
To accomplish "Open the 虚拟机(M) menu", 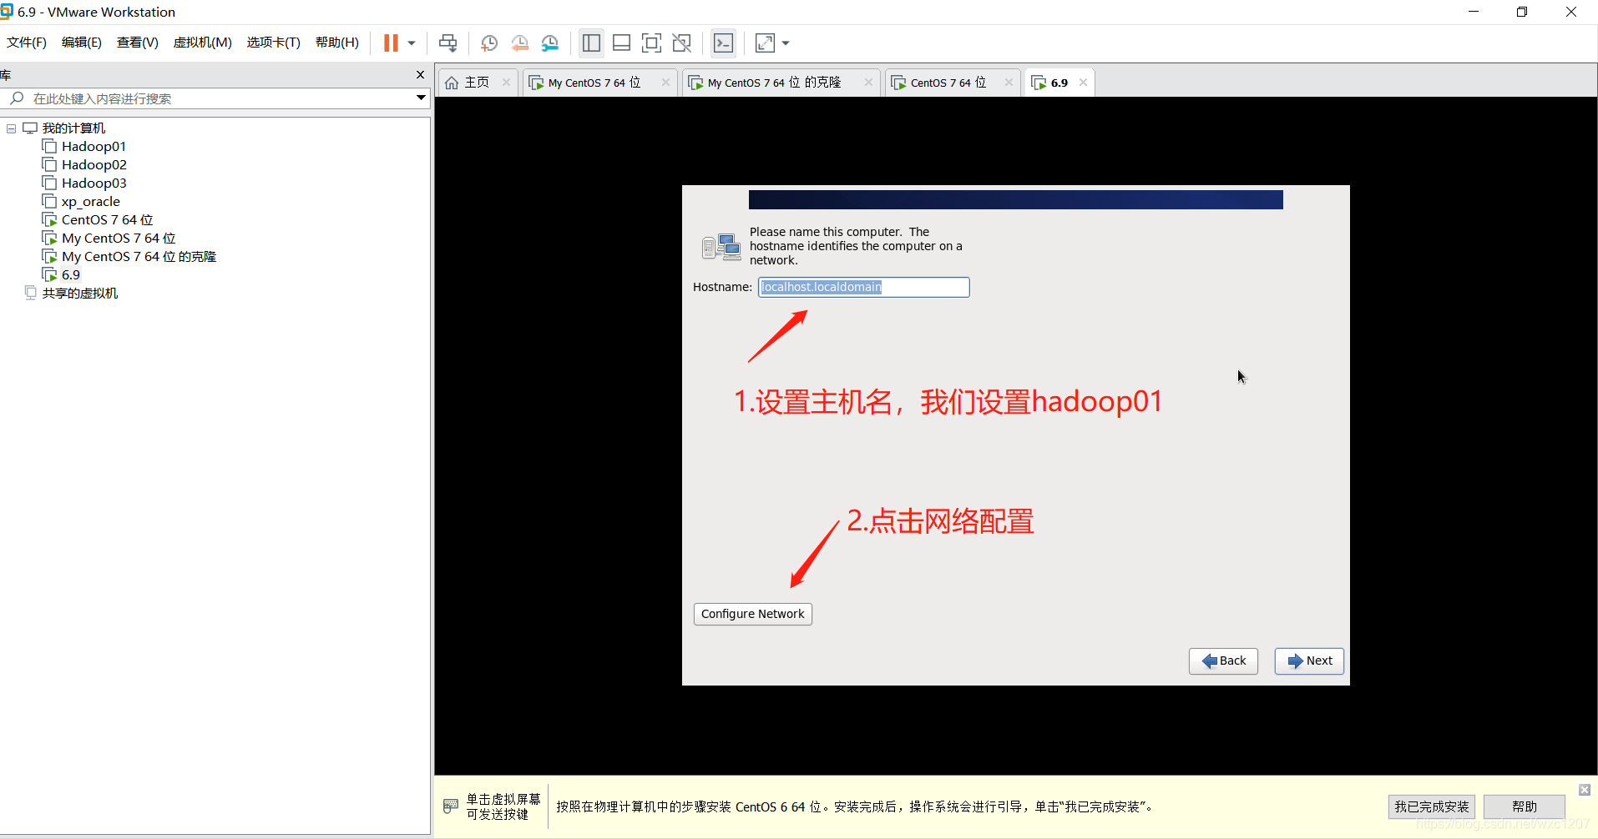I will click(x=203, y=43).
